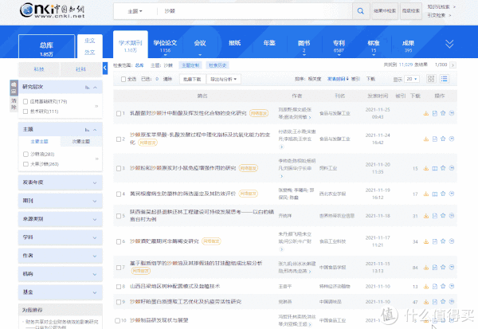Cite the row 1 article
Screen dimensions: 478x329
452,113
